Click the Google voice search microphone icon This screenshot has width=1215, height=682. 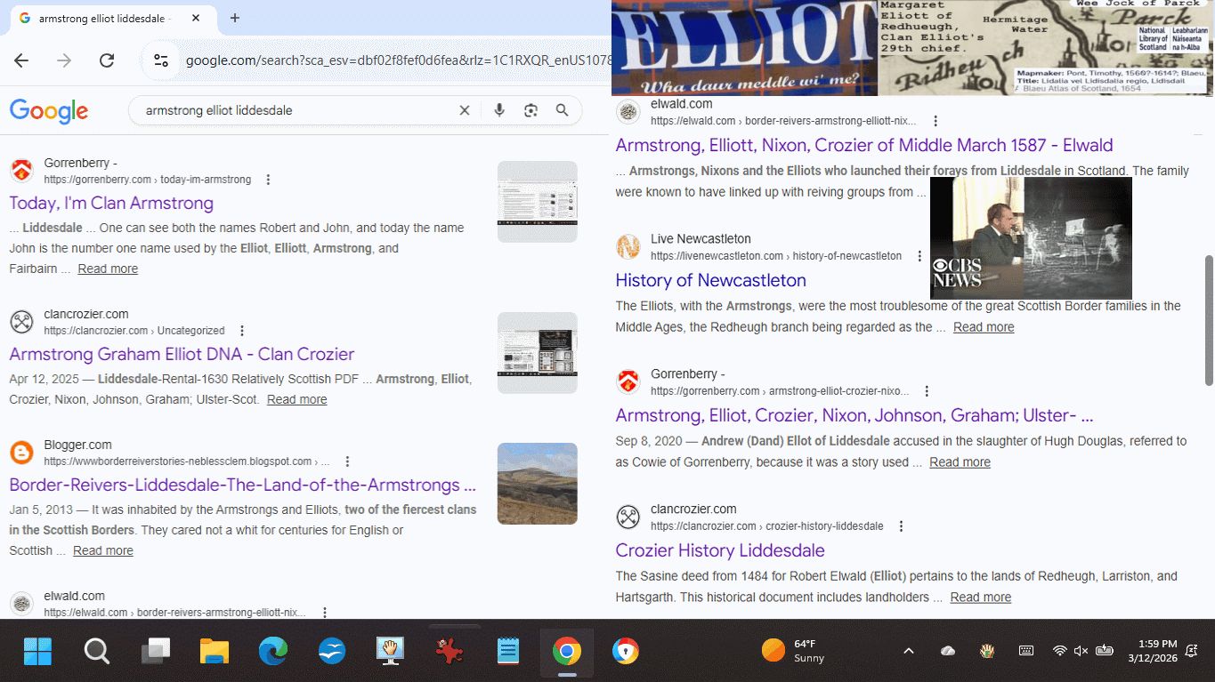coord(498,110)
